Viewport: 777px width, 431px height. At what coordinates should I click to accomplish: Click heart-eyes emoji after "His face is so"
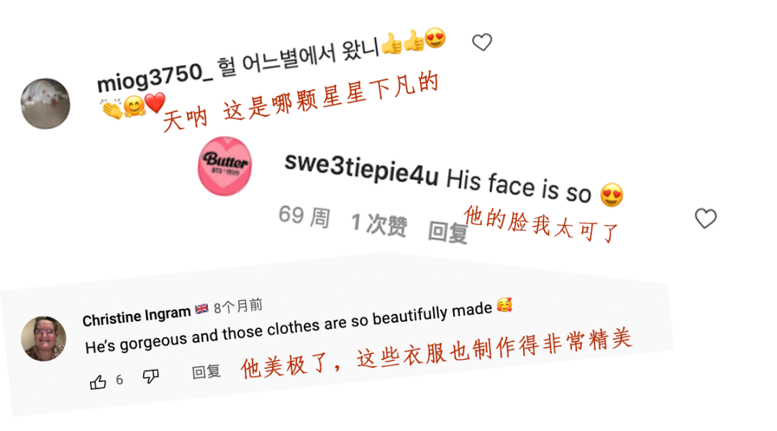tap(612, 195)
